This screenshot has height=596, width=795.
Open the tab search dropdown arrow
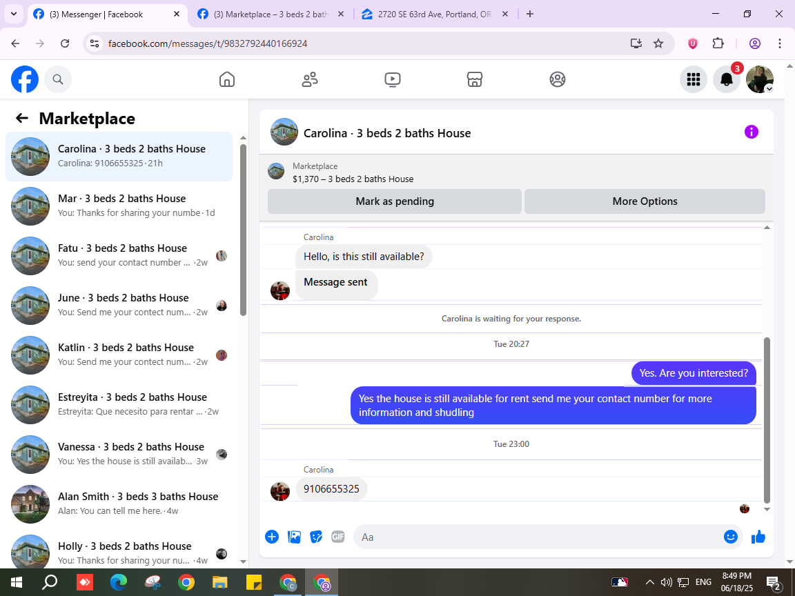point(14,14)
